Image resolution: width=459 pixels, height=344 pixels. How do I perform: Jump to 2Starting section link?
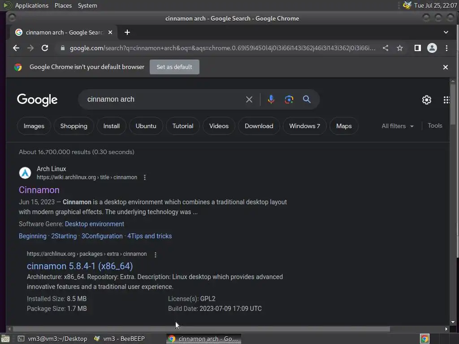tap(64, 236)
